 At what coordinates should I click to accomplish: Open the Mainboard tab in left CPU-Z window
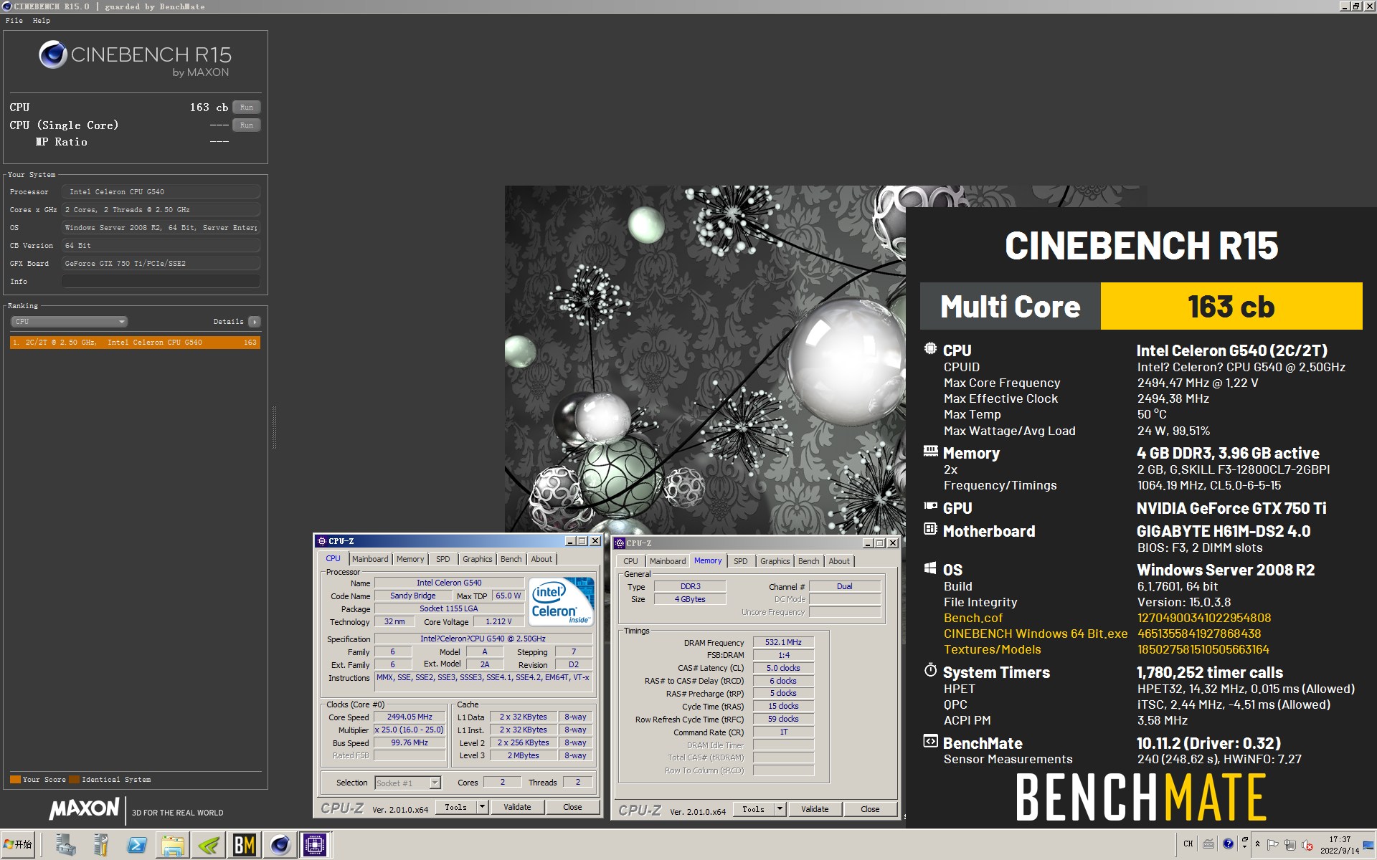click(x=369, y=559)
